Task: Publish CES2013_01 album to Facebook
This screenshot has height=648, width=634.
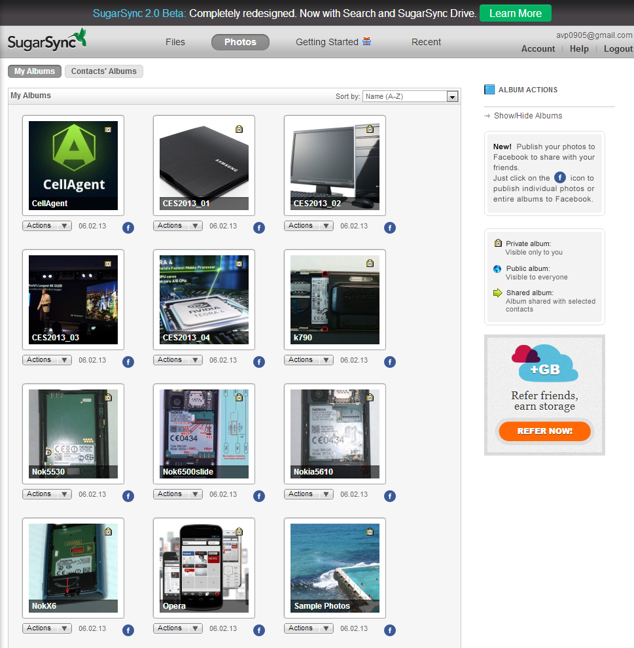Action: [x=259, y=228]
